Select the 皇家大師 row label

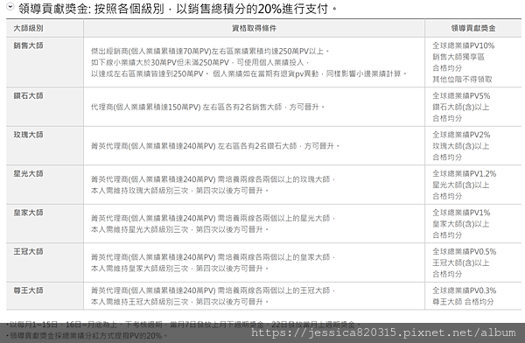(x=29, y=213)
